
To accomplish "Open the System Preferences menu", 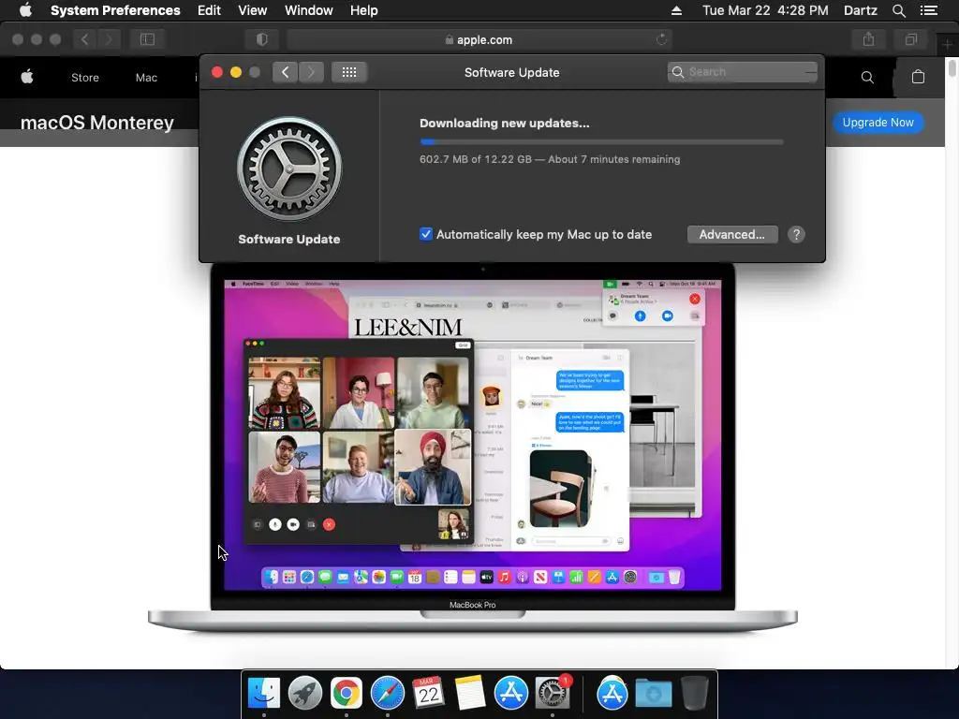I will click(x=115, y=10).
